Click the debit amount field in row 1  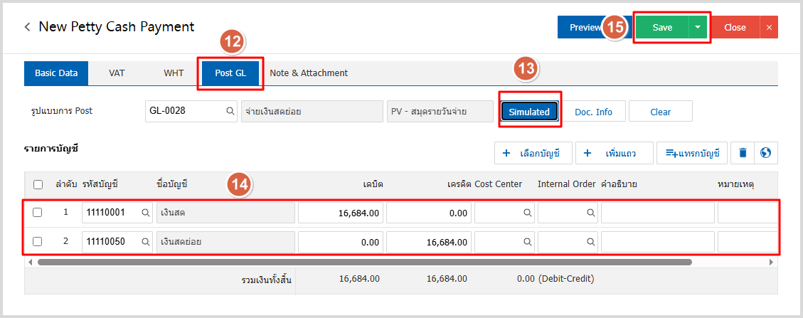pyautogui.click(x=341, y=213)
